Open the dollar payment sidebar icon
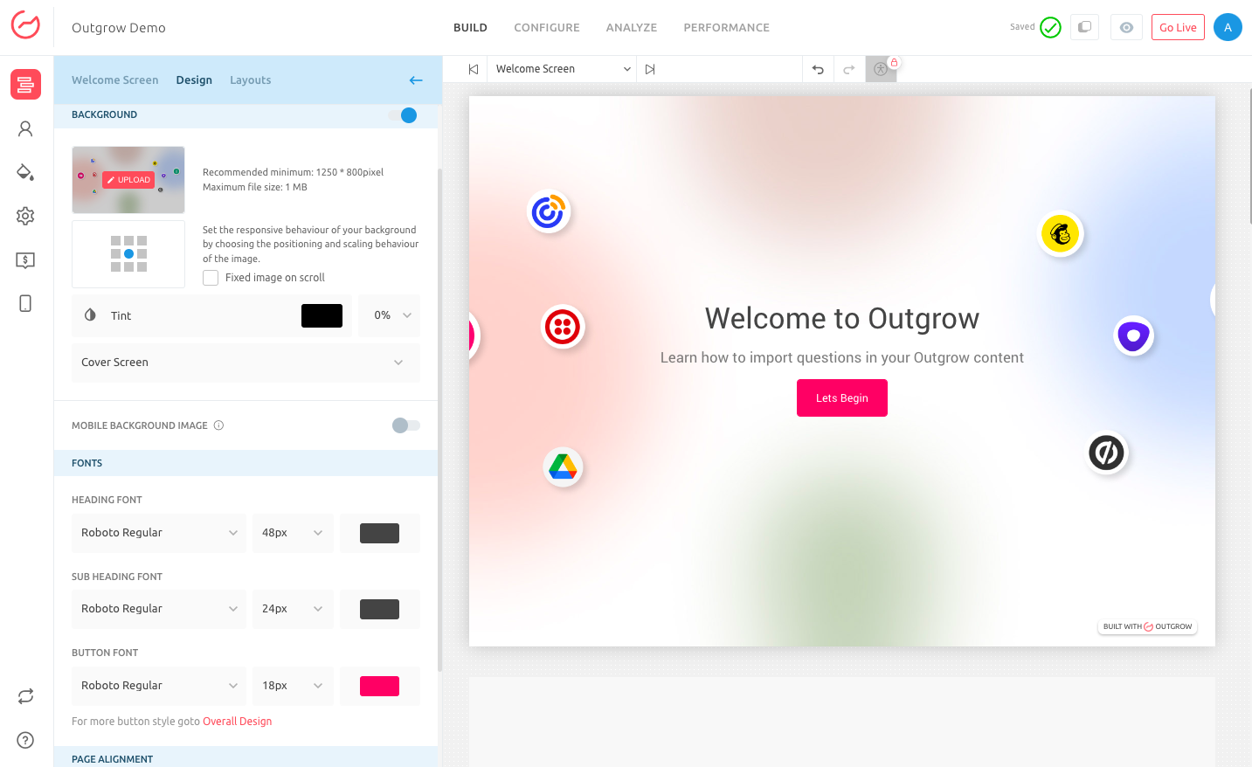The image size is (1252, 767). 25,260
